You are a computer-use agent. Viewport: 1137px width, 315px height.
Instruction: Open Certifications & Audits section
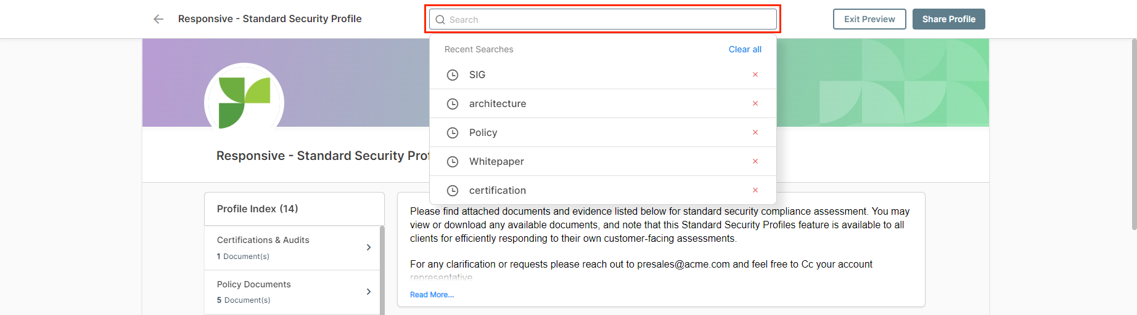[292, 248]
